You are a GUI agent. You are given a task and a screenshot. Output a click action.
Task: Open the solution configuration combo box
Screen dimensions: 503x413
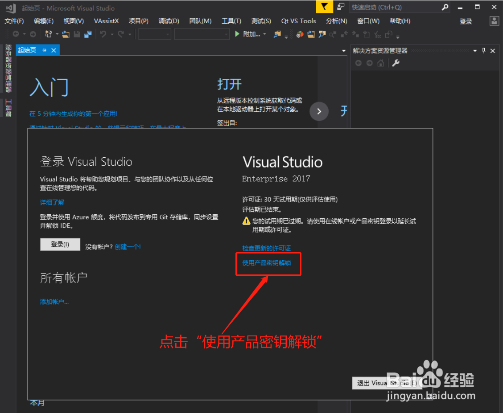(x=155, y=34)
